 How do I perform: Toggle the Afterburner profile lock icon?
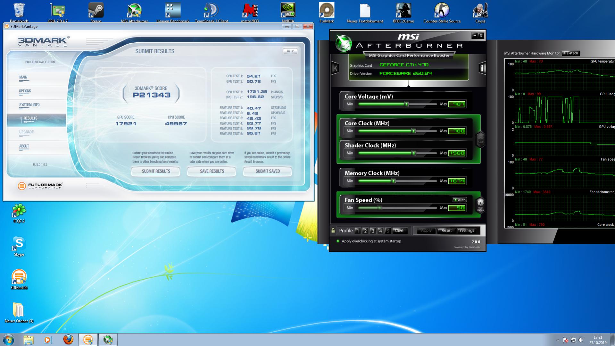333,231
